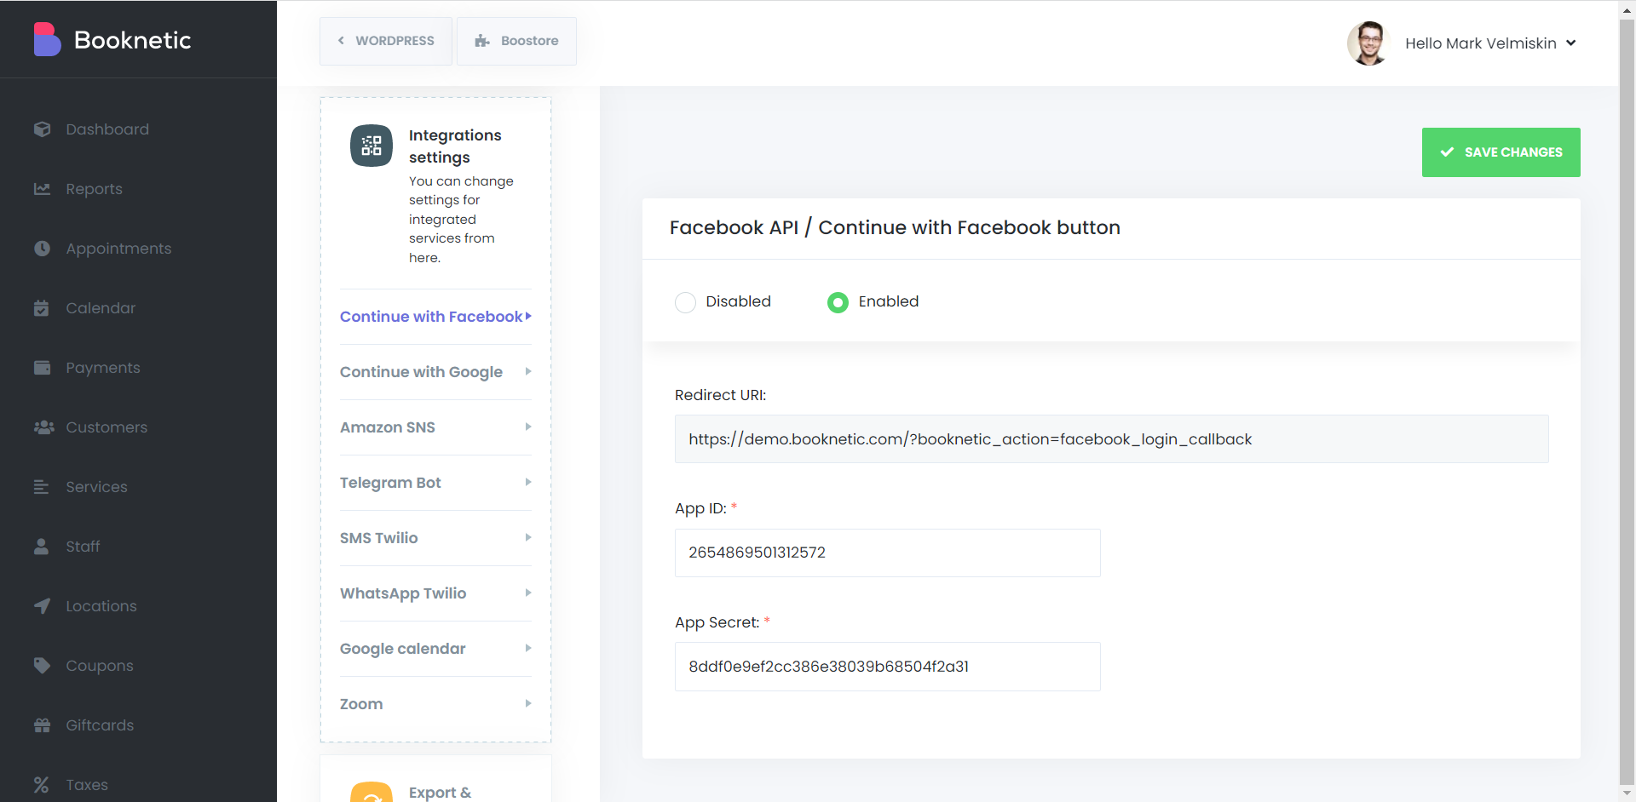Open WhatsApp Twilio settings
This screenshot has width=1636, height=802.
(435, 593)
